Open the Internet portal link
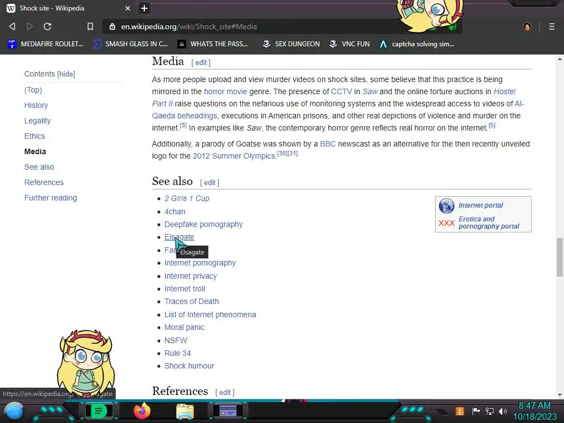Screen dimensions: 564x423 (x=480, y=205)
